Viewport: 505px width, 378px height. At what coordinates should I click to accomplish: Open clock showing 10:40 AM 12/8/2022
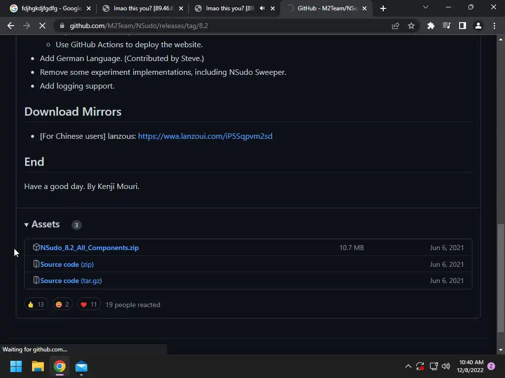click(470, 366)
